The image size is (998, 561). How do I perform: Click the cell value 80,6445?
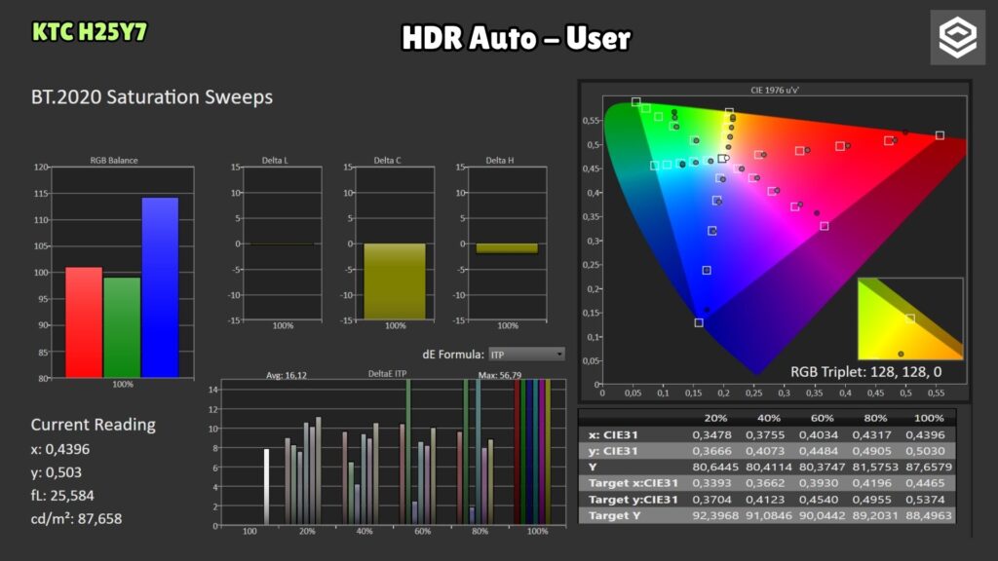715,467
